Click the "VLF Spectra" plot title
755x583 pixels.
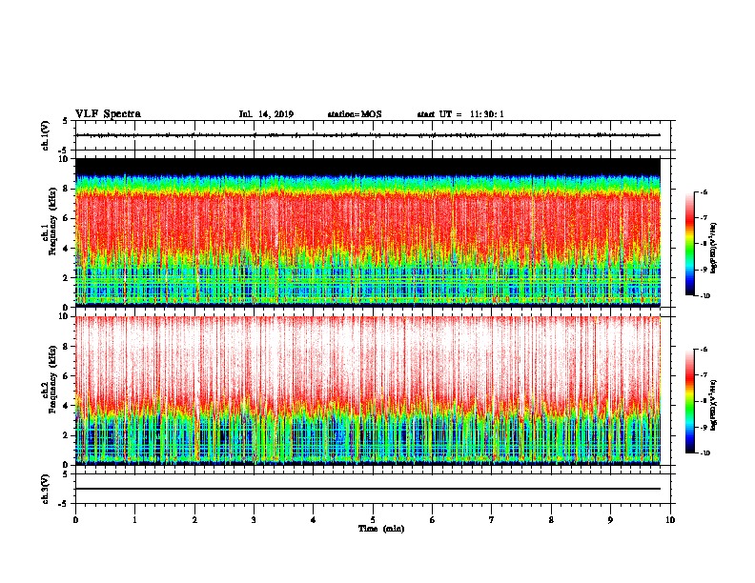click(x=108, y=114)
